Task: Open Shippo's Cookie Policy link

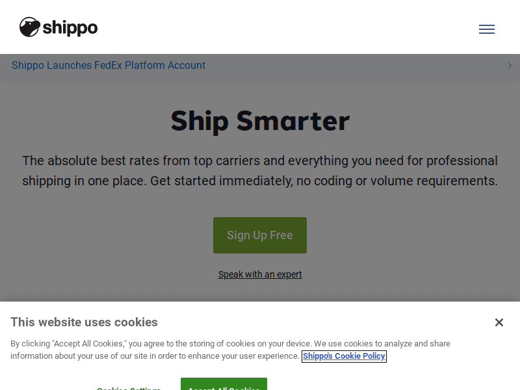Action: (344, 356)
